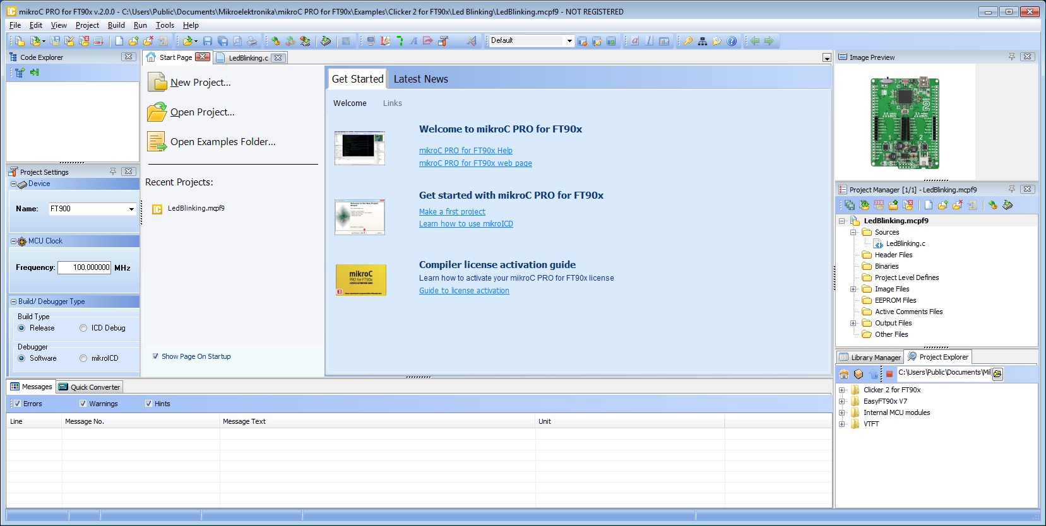Screen dimensions: 1046x526
Task: Uncheck the Warnings filter checkbox
Action: pos(83,404)
